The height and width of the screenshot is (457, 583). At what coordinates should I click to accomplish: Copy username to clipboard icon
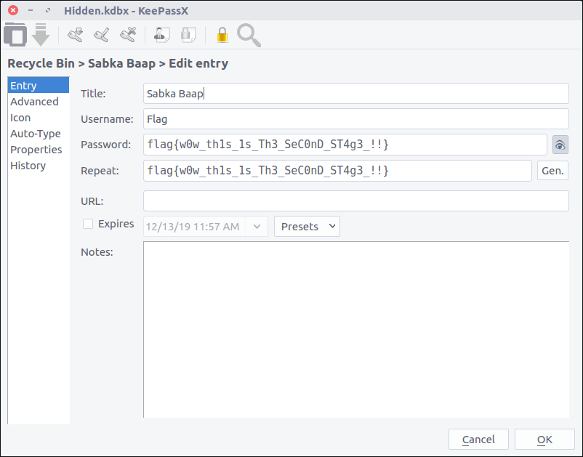click(x=161, y=34)
